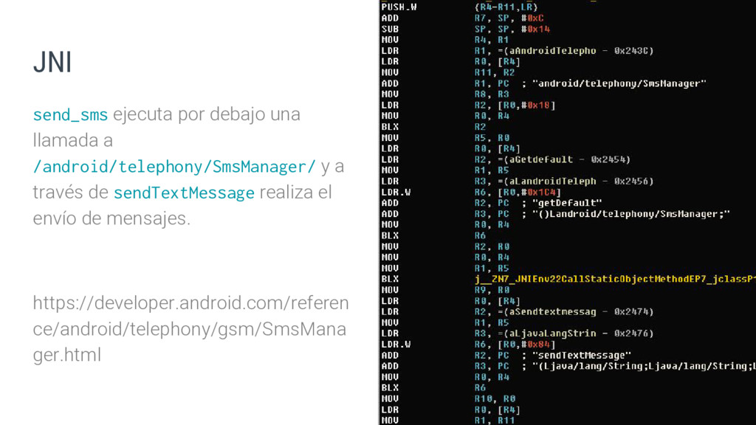756x425 pixels.
Task: Click the aLjavaLangStrin - 0x2476 operand
Action: point(576,334)
